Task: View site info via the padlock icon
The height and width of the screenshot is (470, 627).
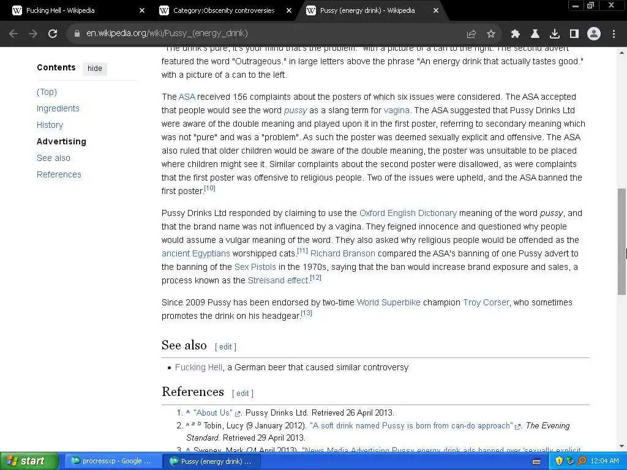Action: click(x=77, y=34)
